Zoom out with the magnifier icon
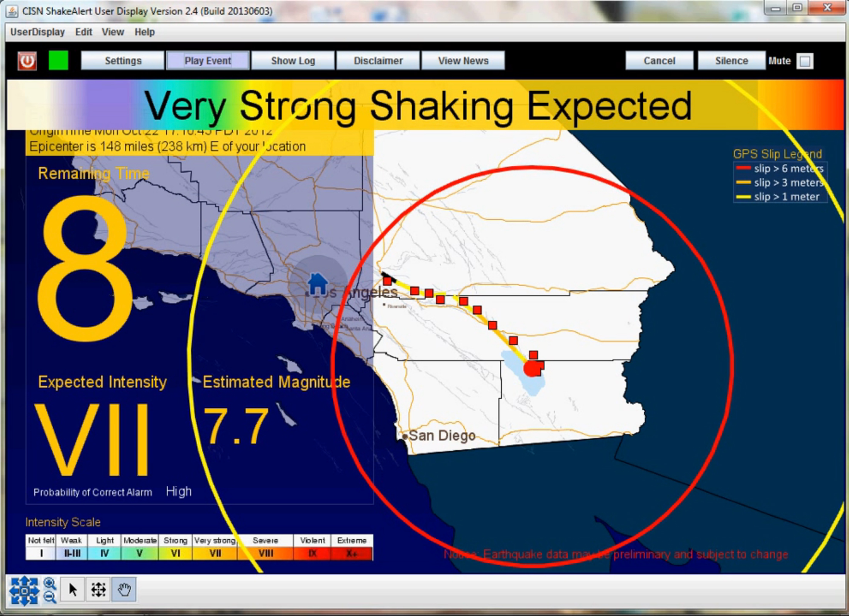Image resolution: width=849 pixels, height=616 pixels. pyautogui.click(x=50, y=596)
